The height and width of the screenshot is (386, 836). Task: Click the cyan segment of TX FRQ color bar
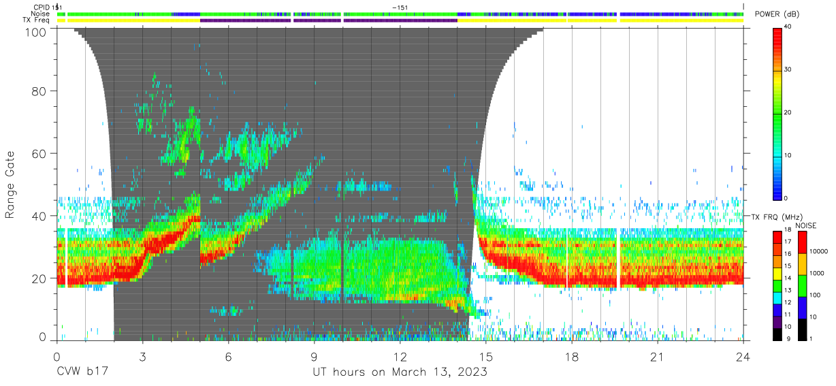[779, 298]
